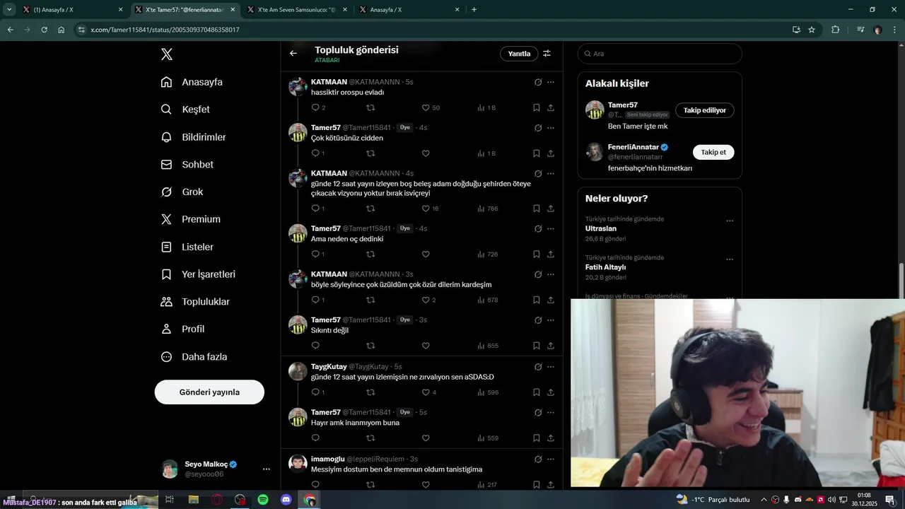Open TaygKutay's profile avatar
This screenshot has width=905, height=509.
click(298, 371)
